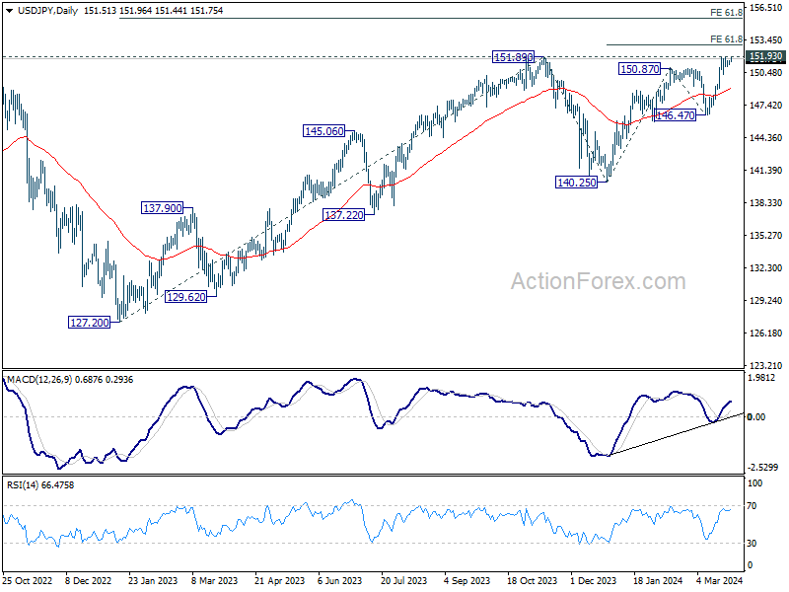
Task: Click the 4 Sep 2023 date label
Action: 466,580
